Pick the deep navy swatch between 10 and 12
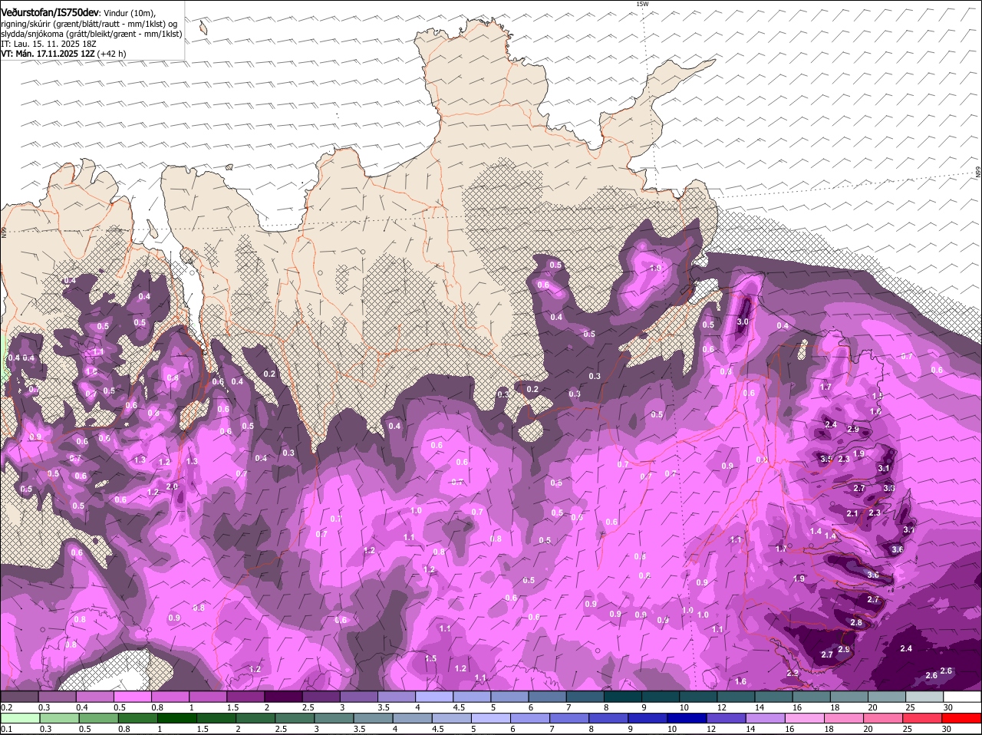The height and width of the screenshot is (735, 982). point(686,718)
